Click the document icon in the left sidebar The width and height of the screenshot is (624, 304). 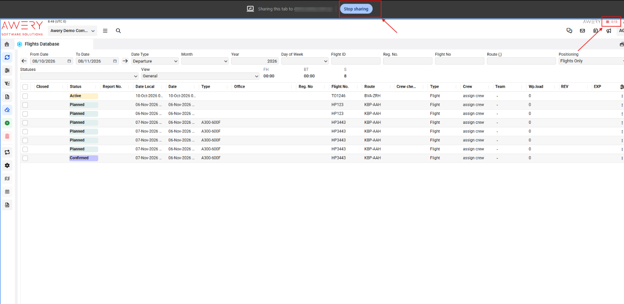(7, 97)
